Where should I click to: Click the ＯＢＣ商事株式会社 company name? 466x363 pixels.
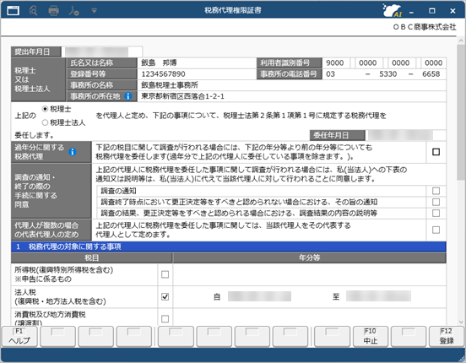(424, 27)
